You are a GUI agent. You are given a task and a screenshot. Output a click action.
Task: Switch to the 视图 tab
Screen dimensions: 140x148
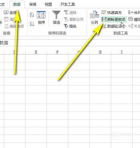[48, 4]
